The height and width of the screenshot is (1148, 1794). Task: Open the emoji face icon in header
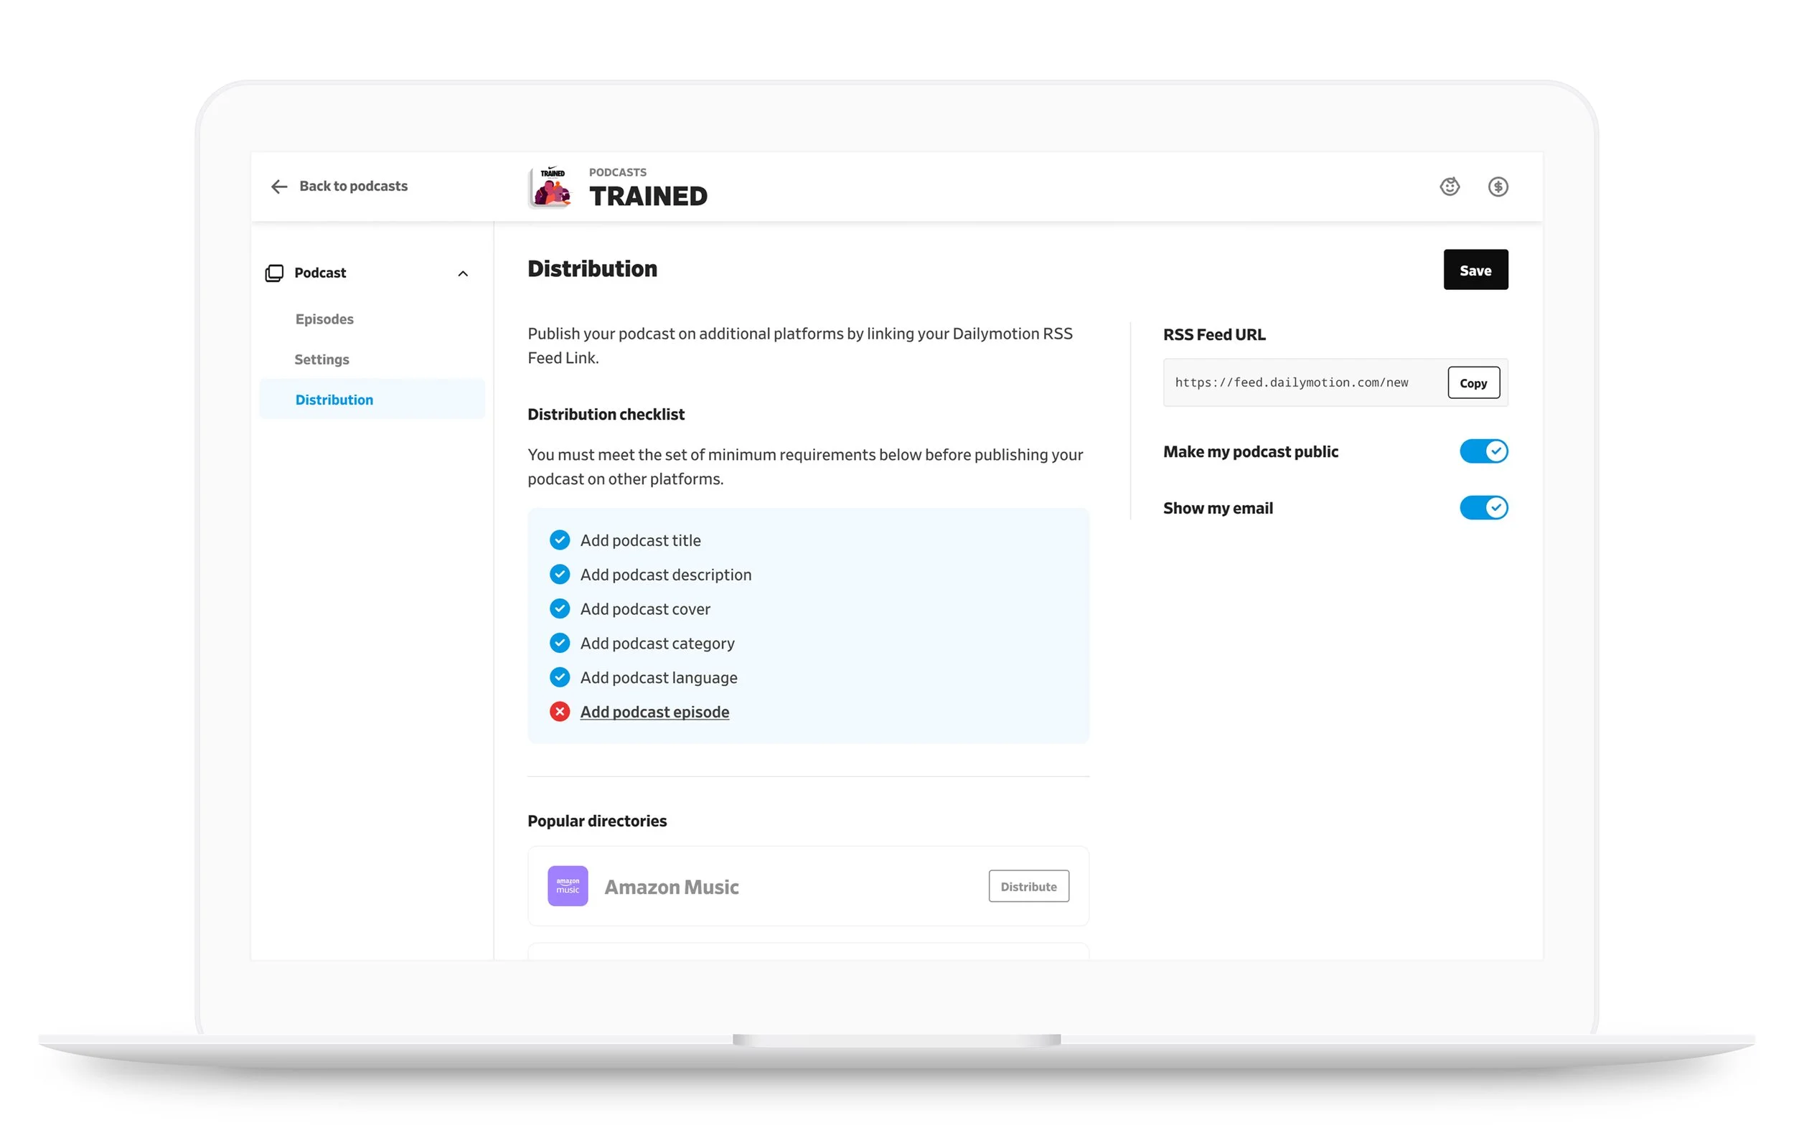pyautogui.click(x=1449, y=187)
